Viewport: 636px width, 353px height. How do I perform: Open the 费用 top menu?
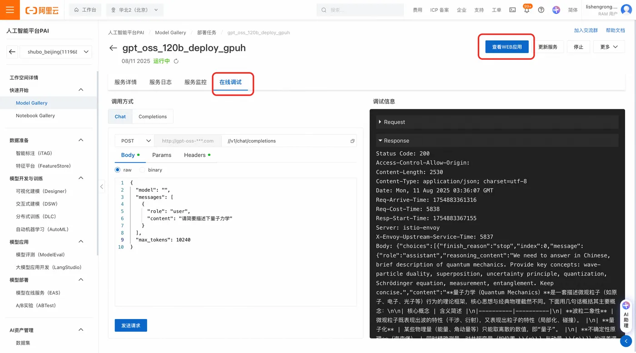point(417,10)
